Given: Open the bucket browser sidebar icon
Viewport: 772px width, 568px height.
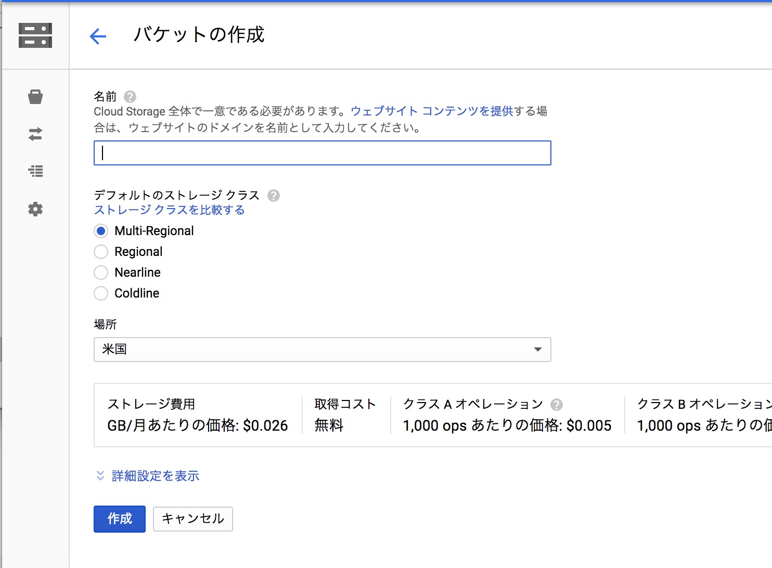Looking at the screenshot, I should pyautogui.click(x=35, y=97).
